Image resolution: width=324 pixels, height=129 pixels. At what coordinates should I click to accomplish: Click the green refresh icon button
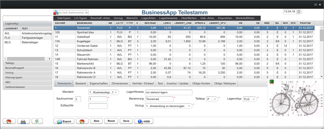click(37, 121)
